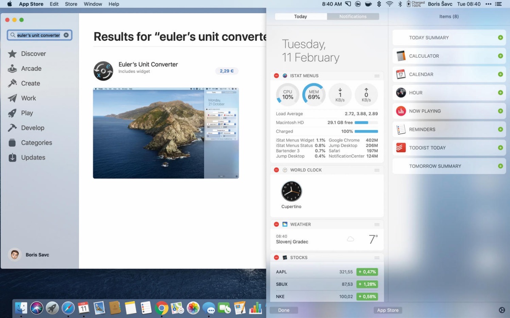Viewport: 510px width, 318px height.
Task: Open the Help menu
Action: 114,4
